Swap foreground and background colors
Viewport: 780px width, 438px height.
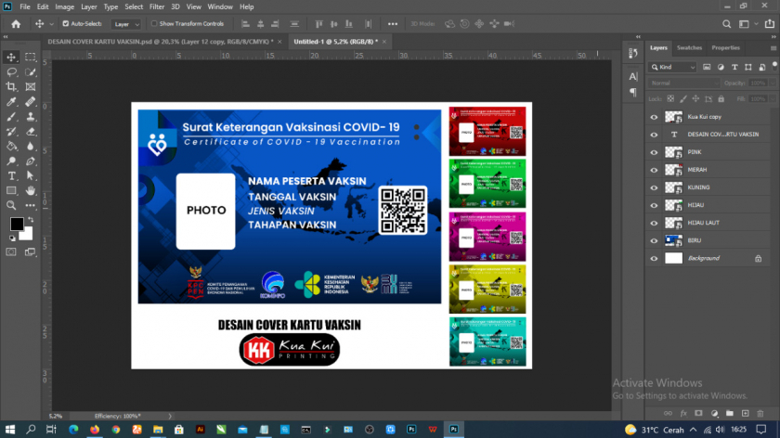(x=32, y=219)
